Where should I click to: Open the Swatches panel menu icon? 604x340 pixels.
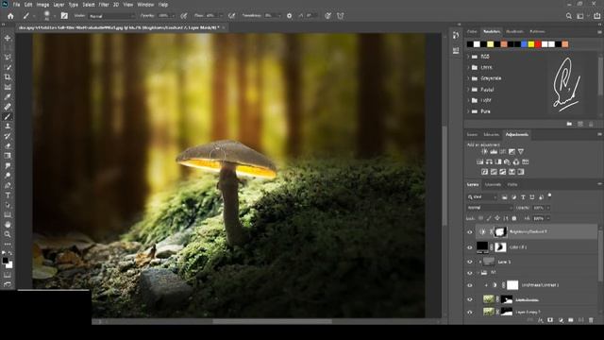click(599, 31)
